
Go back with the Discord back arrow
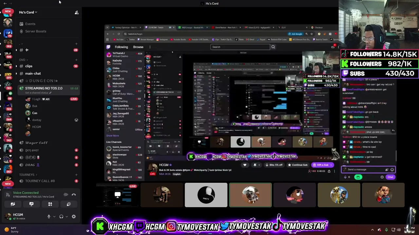[x=5, y=3]
